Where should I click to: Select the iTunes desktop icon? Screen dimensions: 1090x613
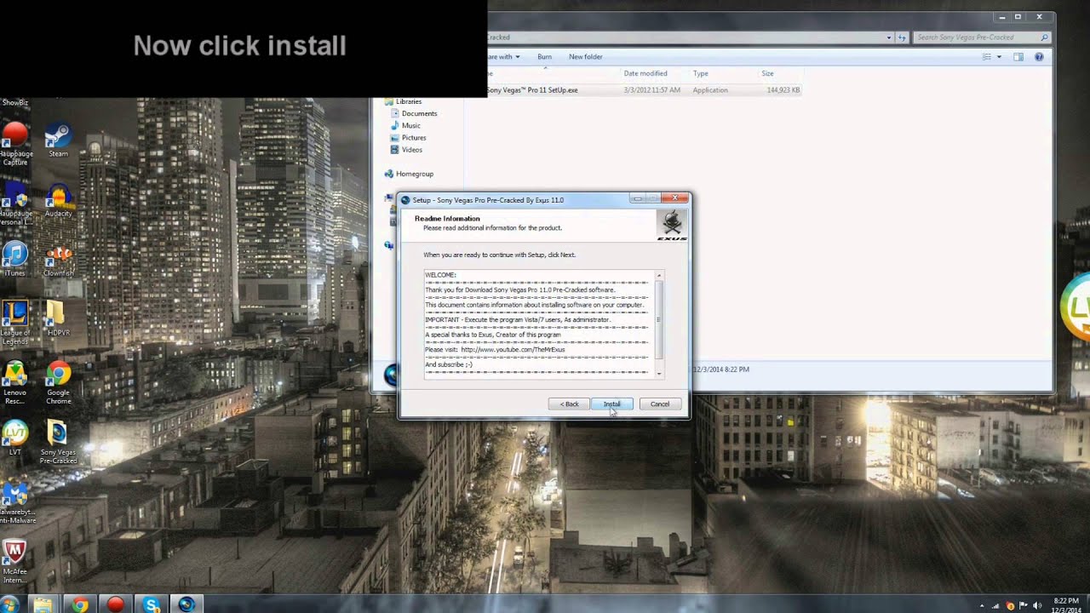tap(15, 261)
